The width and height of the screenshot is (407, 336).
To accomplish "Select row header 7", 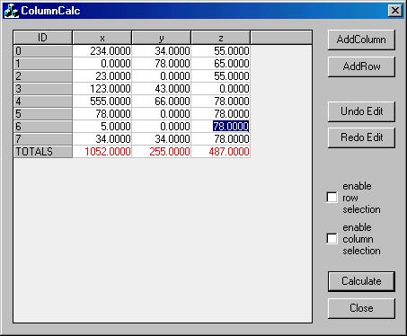I will (x=43, y=139).
